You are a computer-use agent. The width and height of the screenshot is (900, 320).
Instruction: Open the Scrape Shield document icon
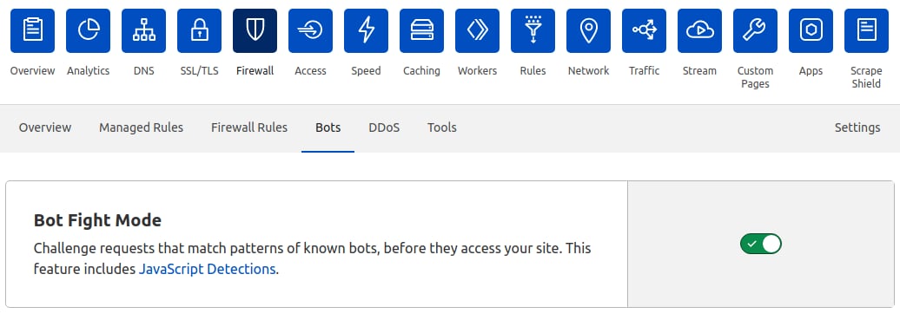(x=867, y=31)
